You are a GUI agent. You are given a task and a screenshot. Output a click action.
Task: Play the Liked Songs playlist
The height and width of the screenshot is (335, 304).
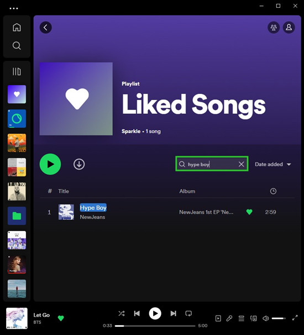50,164
